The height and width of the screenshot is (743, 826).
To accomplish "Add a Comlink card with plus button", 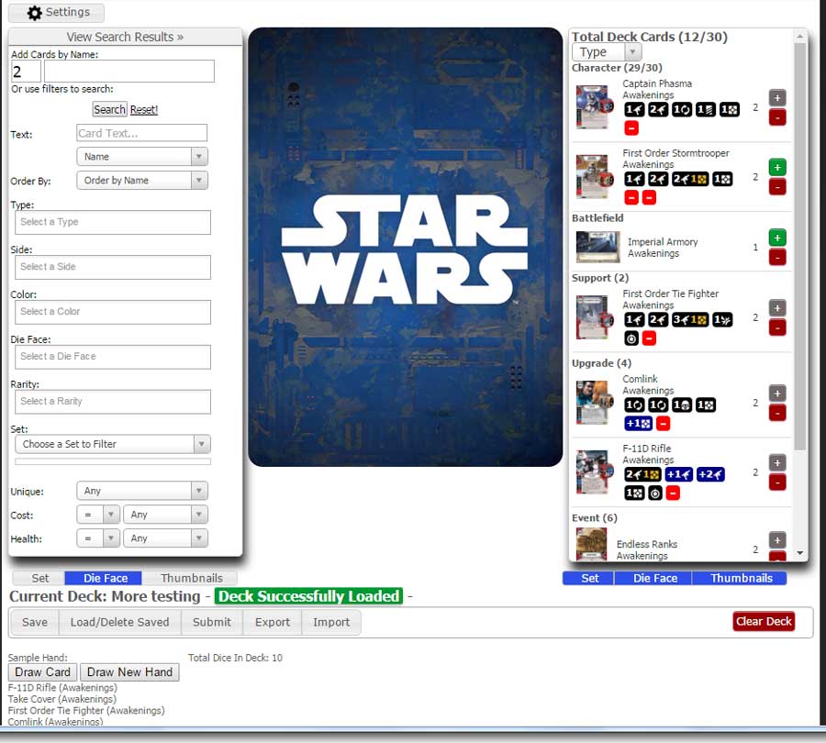I will pyautogui.click(x=777, y=394).
